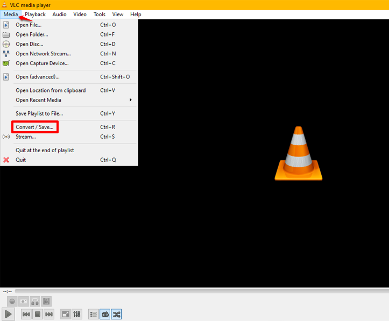Click the elapsed time label --:--
The height and width of the screenshot is (321, 389).
coord(7,291)
